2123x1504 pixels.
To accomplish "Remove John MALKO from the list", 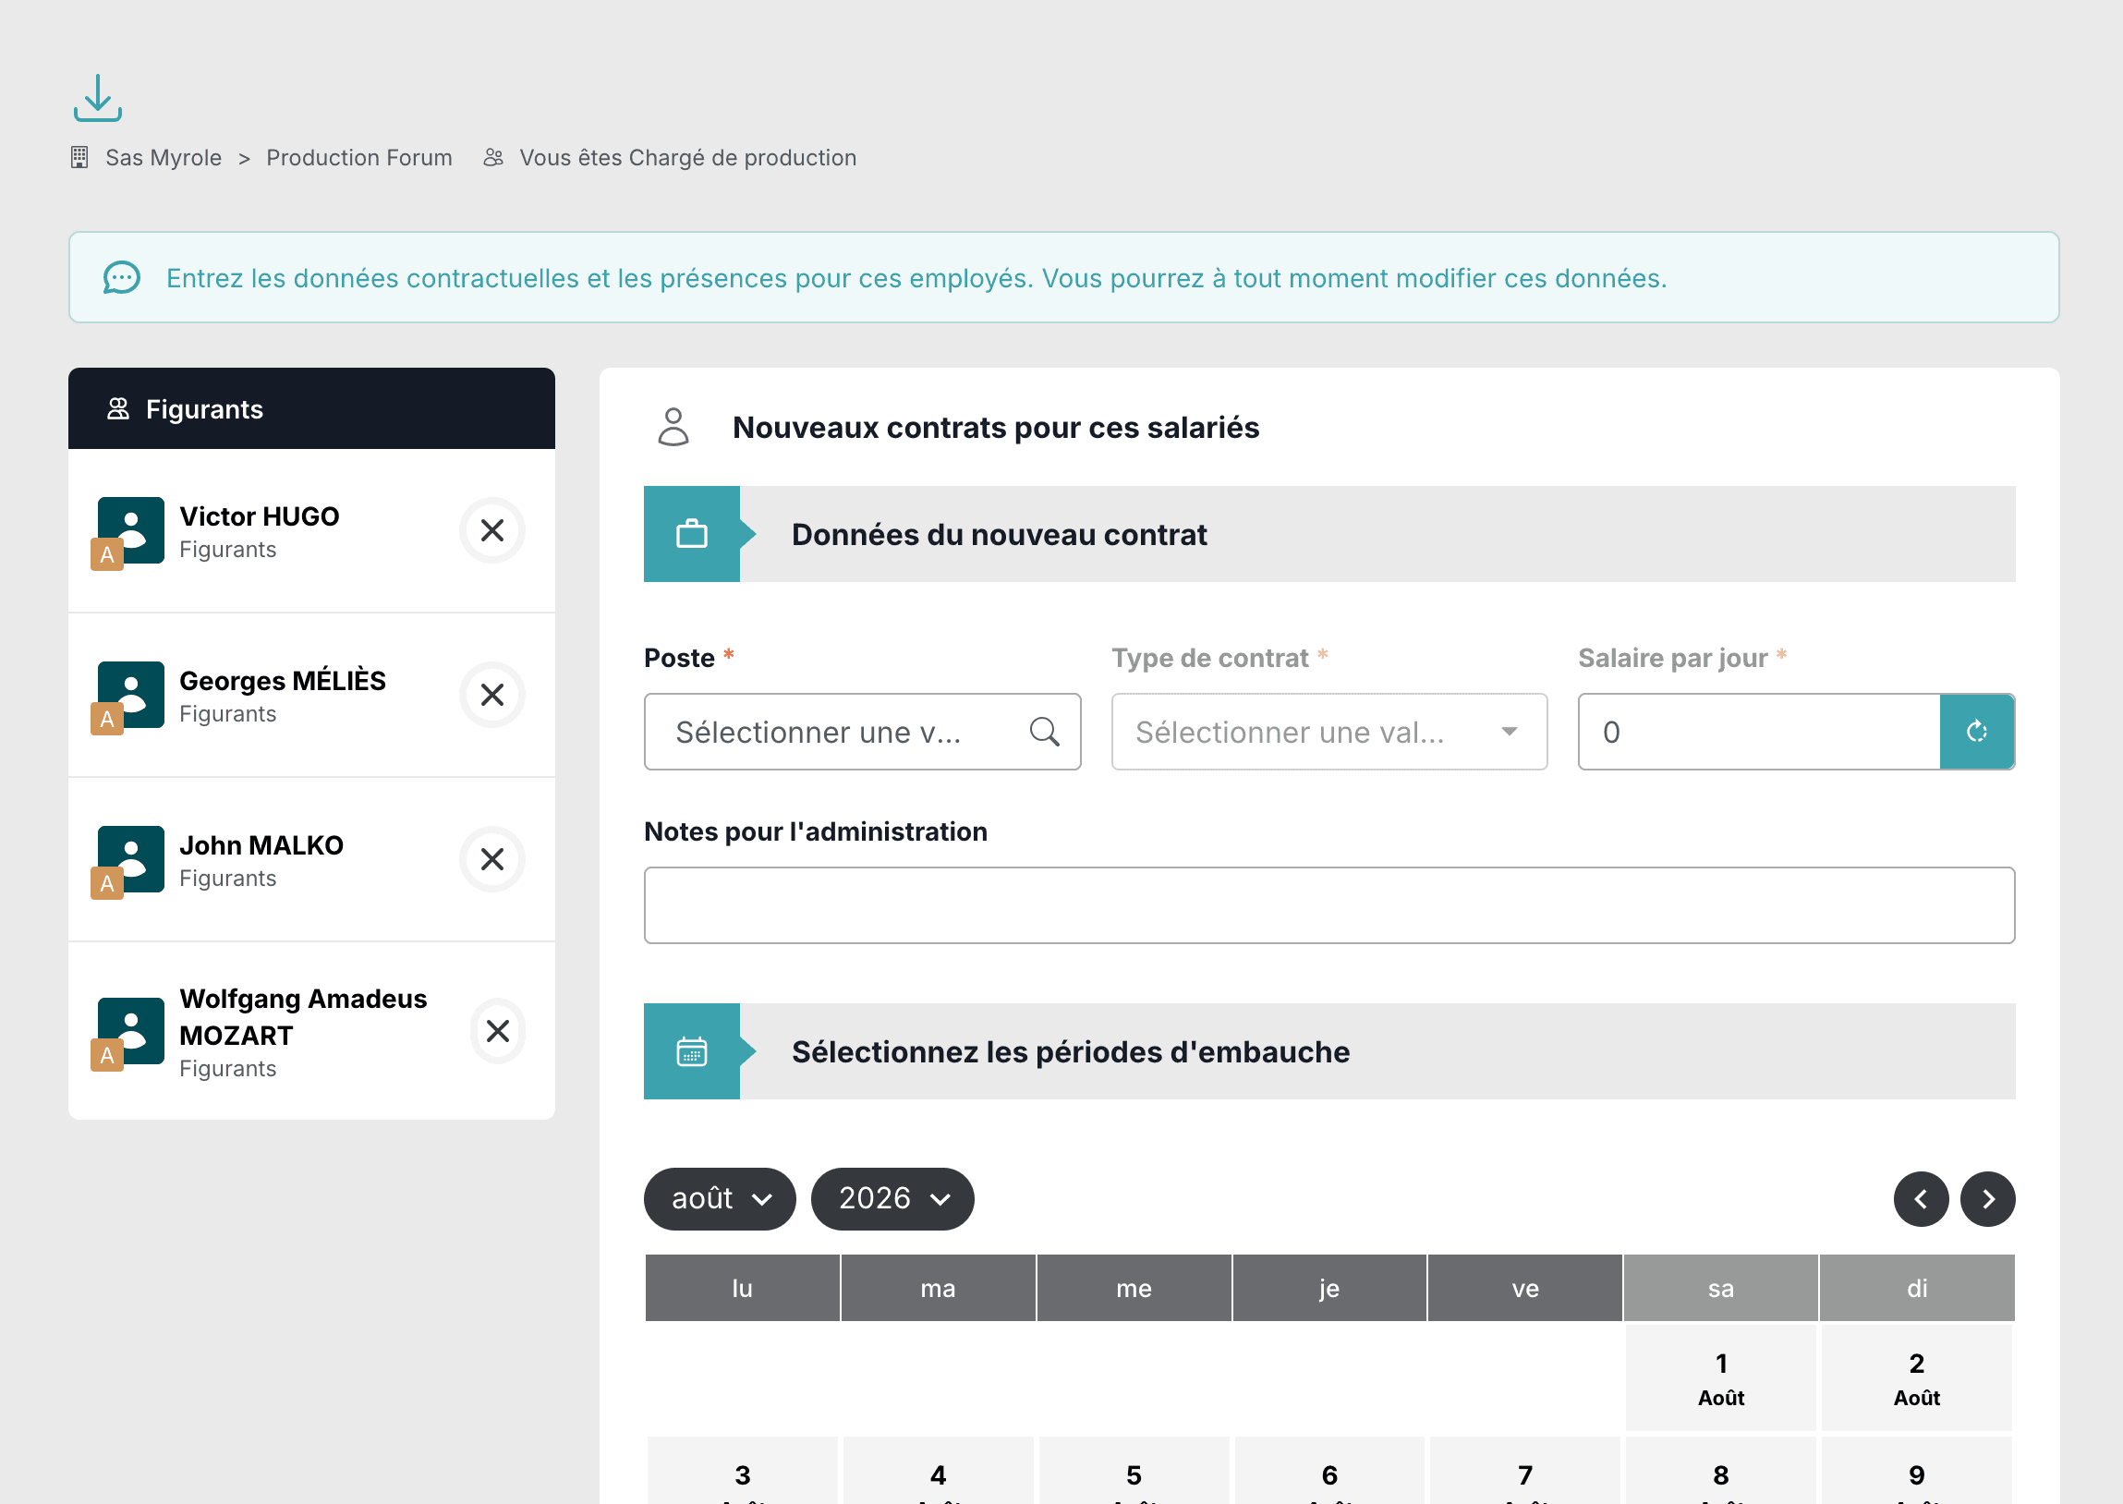I will click(x=492, y=859).
